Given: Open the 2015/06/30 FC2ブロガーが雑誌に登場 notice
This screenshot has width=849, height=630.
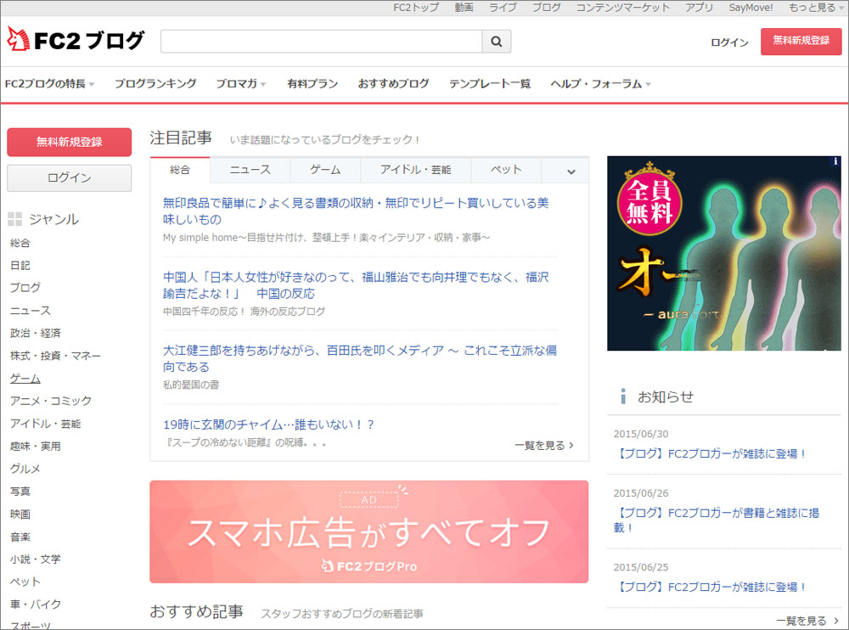Looking at the screenshot, I should (712, 454).
